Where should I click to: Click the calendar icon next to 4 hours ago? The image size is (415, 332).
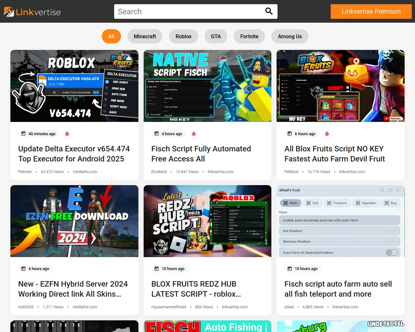click(x=157, y=134)
